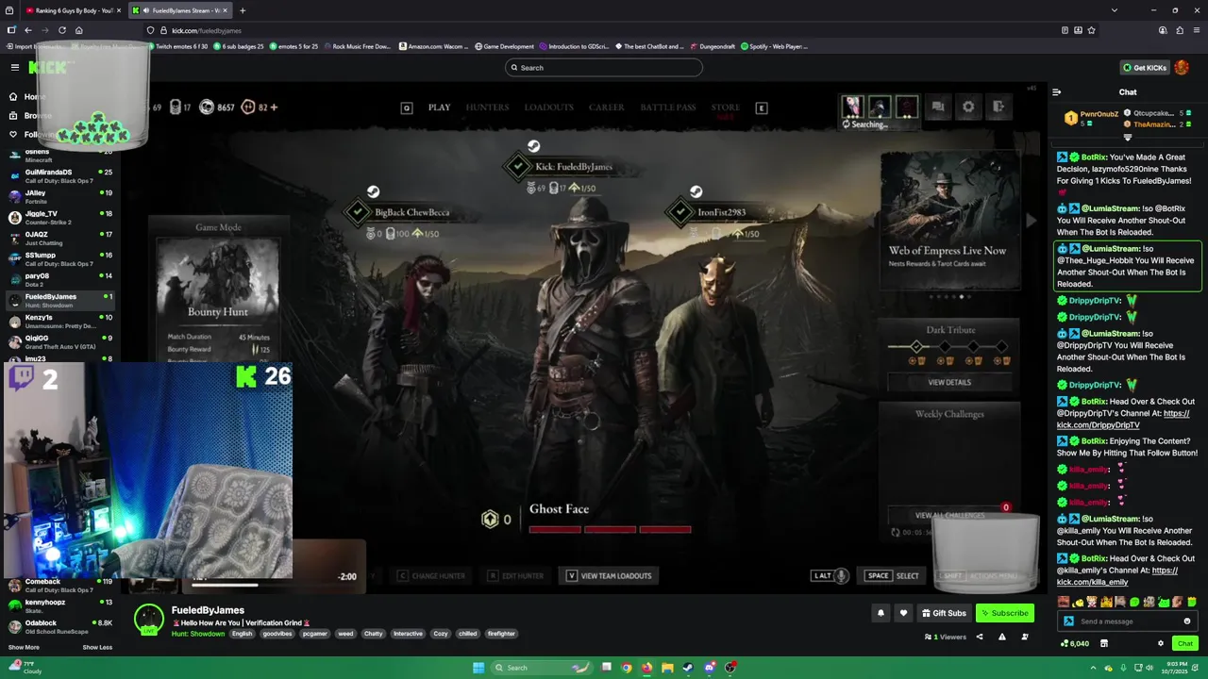
Task: Open the Odablock channel in sidebar
Action: point(59,627)
